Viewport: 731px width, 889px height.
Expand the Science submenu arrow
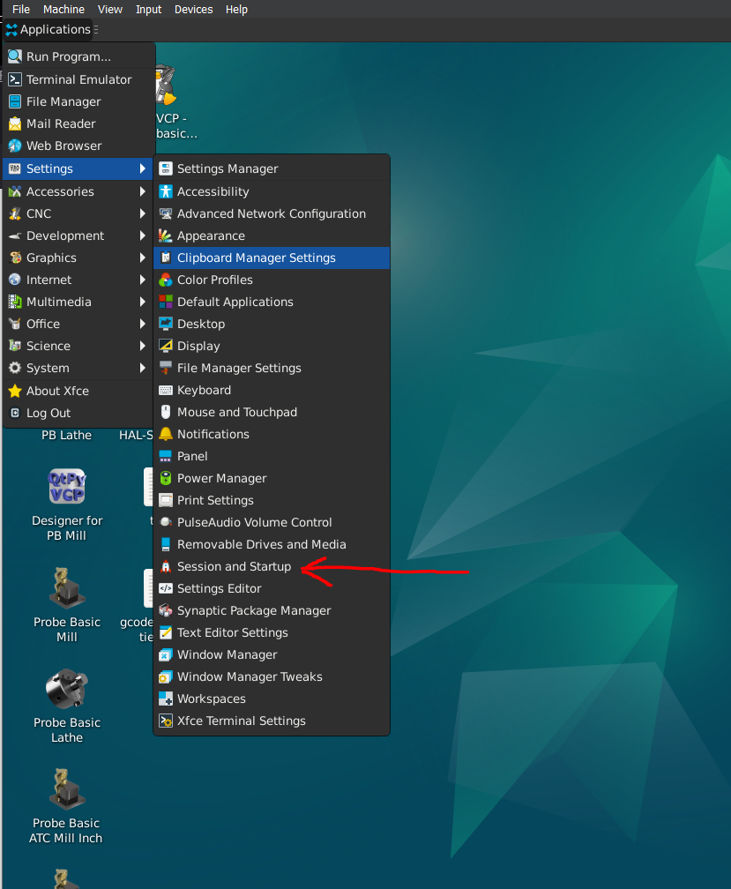pyautogui.click(x=142, y=347)
